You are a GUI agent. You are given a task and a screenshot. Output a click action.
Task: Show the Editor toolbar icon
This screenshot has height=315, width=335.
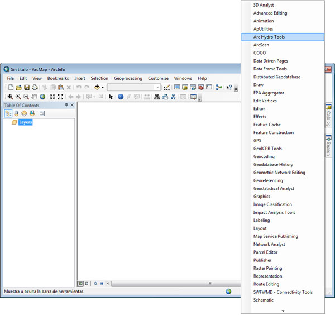(166, 87)
